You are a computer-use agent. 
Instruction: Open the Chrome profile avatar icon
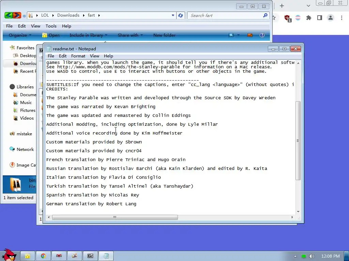331,18
